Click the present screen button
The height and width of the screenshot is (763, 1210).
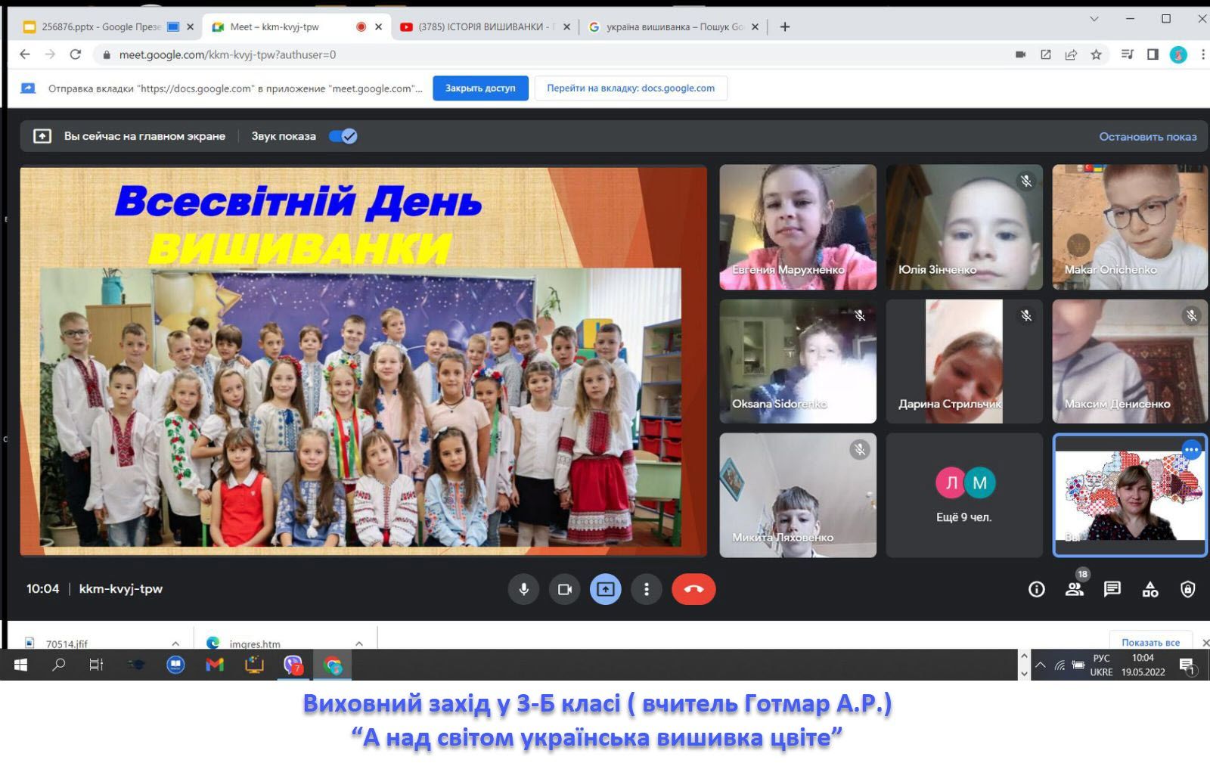click(x=605, y=589)
